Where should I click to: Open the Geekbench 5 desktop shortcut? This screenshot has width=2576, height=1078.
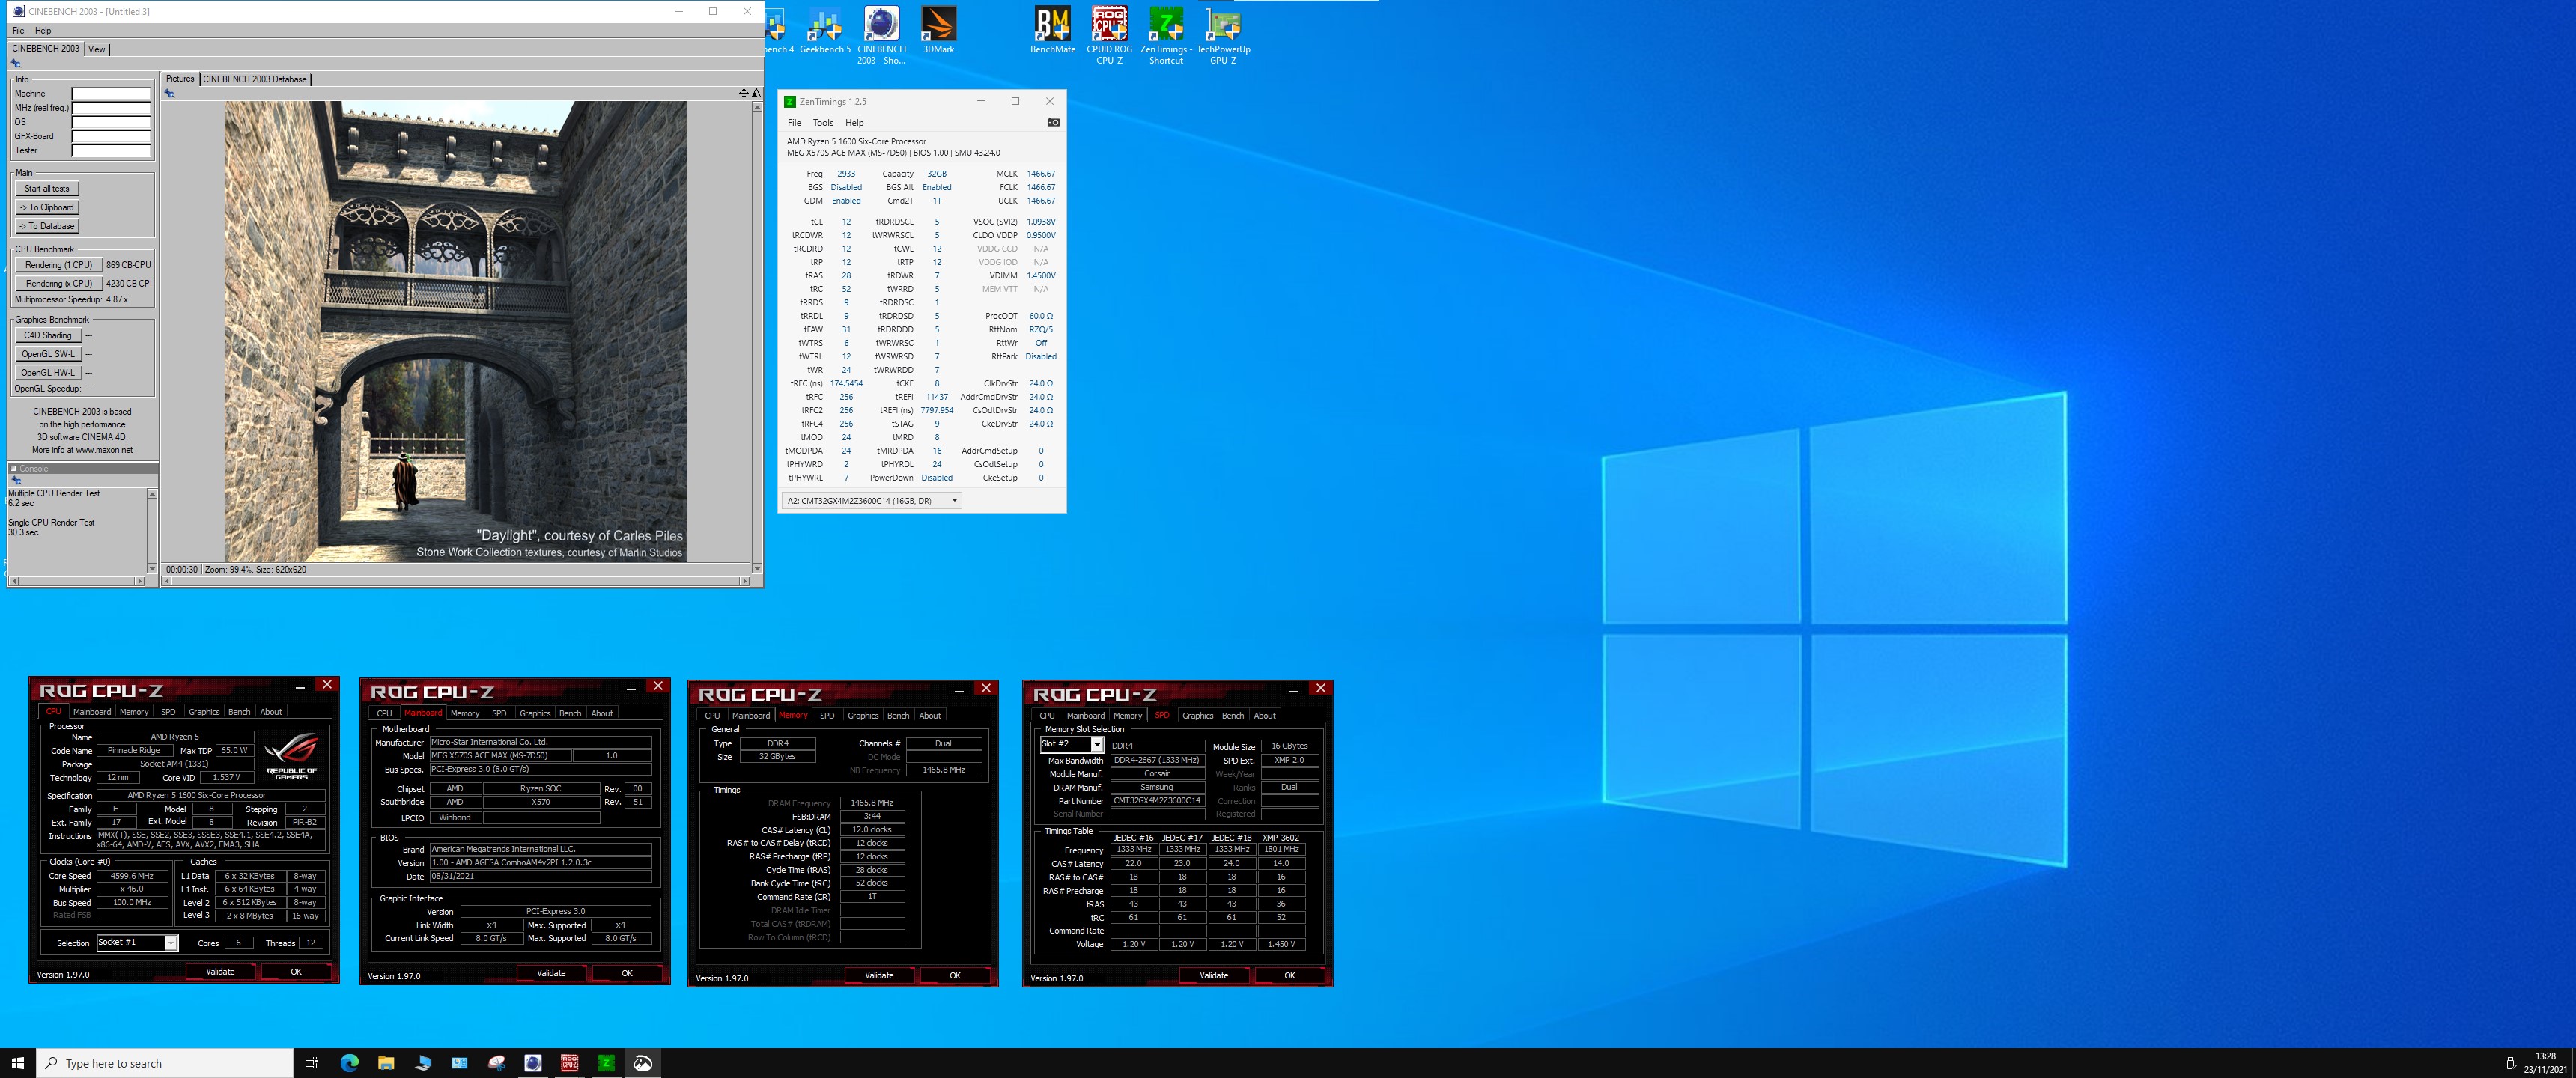pos(824,31)
